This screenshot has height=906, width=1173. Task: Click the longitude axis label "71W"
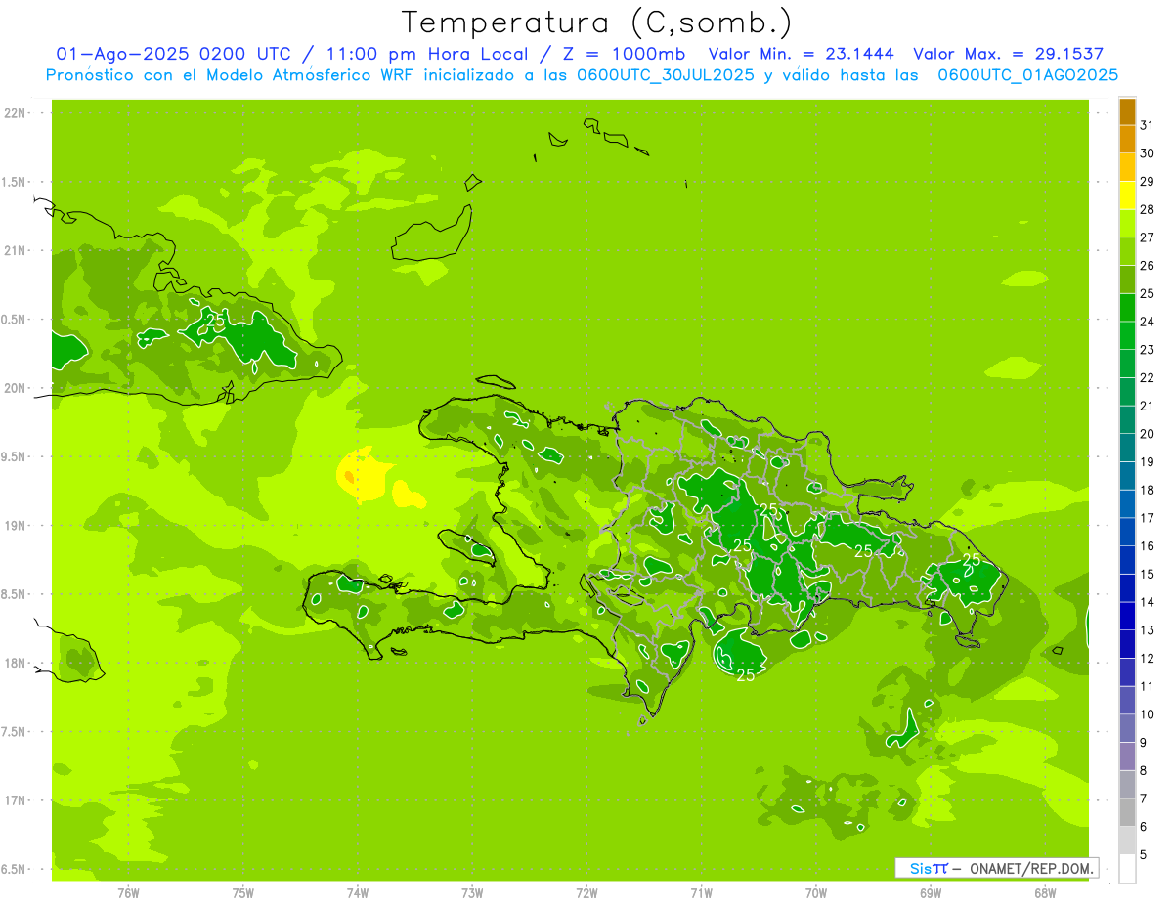[x=701, y=893]
